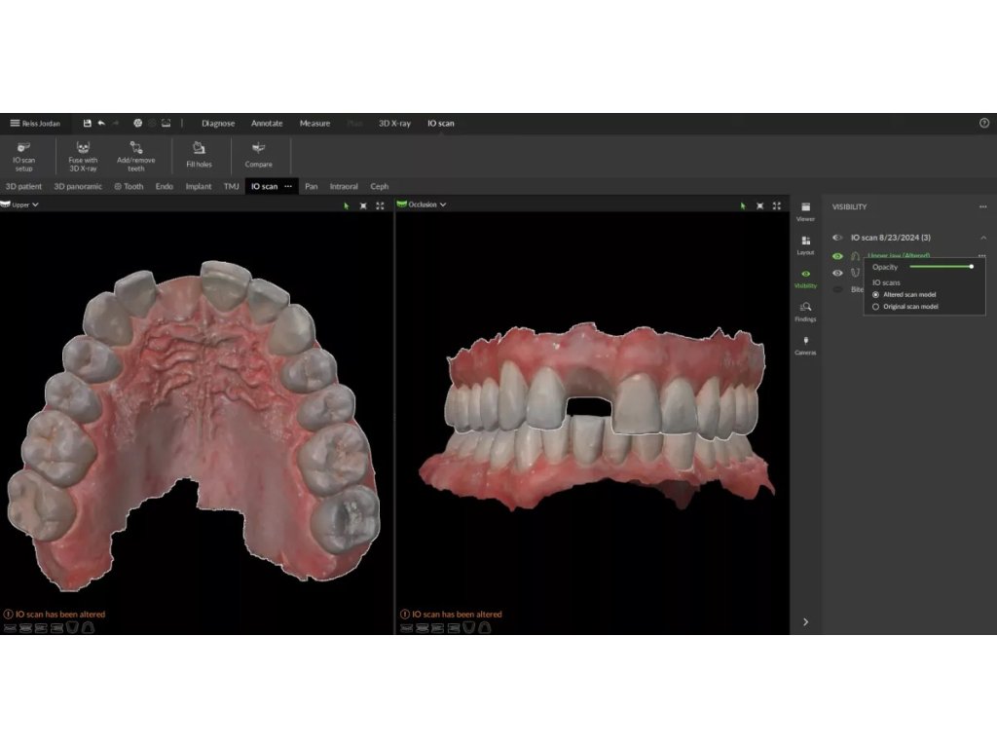997x748 pixels.
Task: Hide the Upper jaw (Altered) scan
Action: click(x=837, y=256)
